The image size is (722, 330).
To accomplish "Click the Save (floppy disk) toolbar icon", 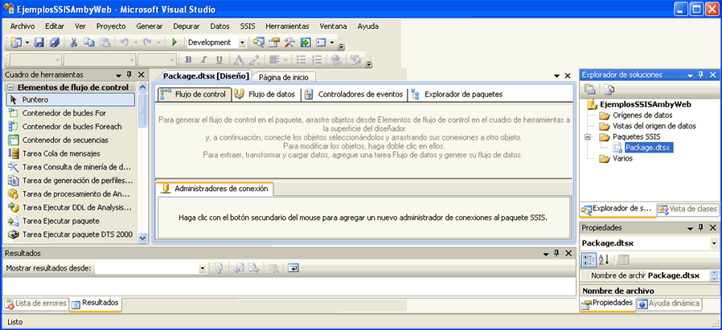I will (x=39, y=43).
